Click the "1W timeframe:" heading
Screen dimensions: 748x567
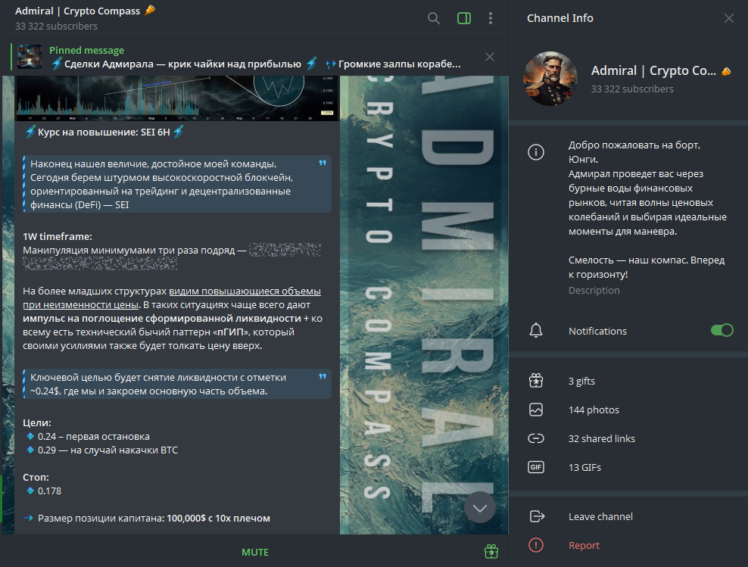(58, 236)
